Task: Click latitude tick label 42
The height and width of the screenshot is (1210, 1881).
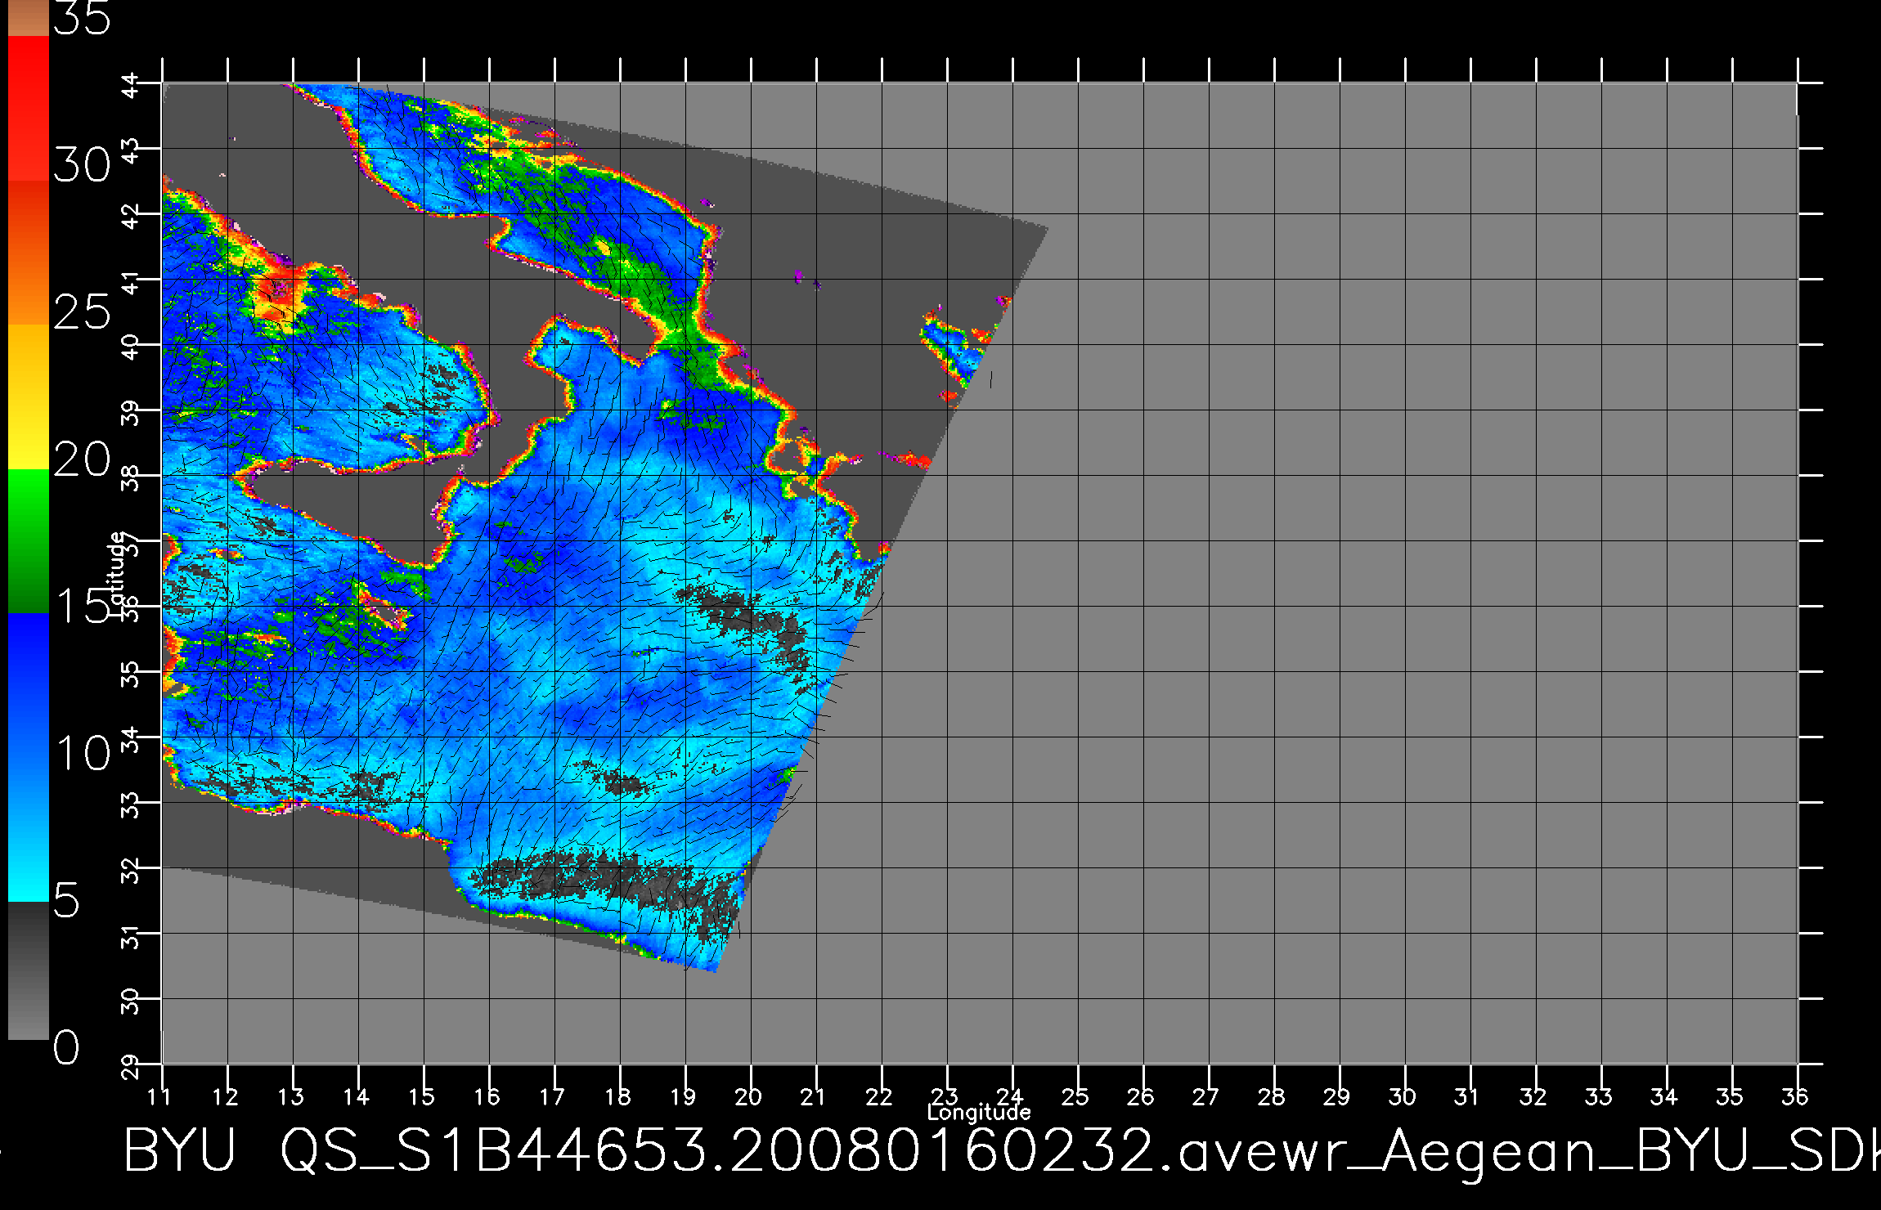Action: click(131, 215)
